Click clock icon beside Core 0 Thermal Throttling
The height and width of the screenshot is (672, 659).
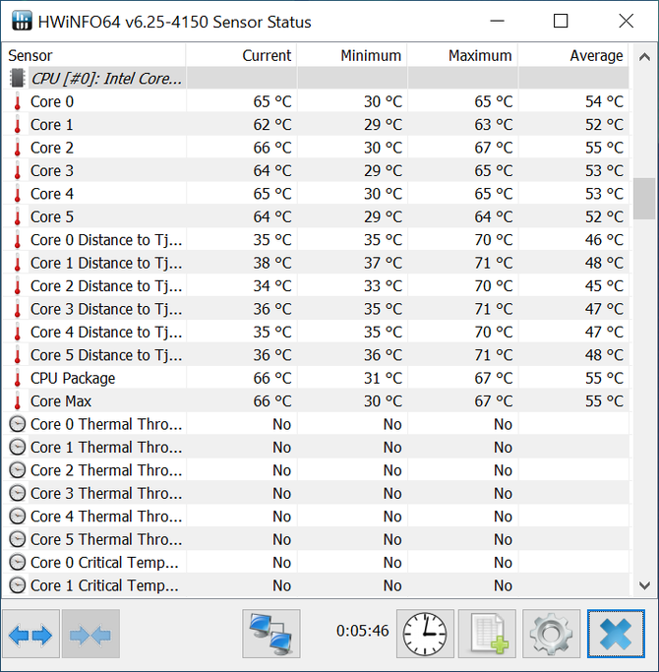pos(18,424)
